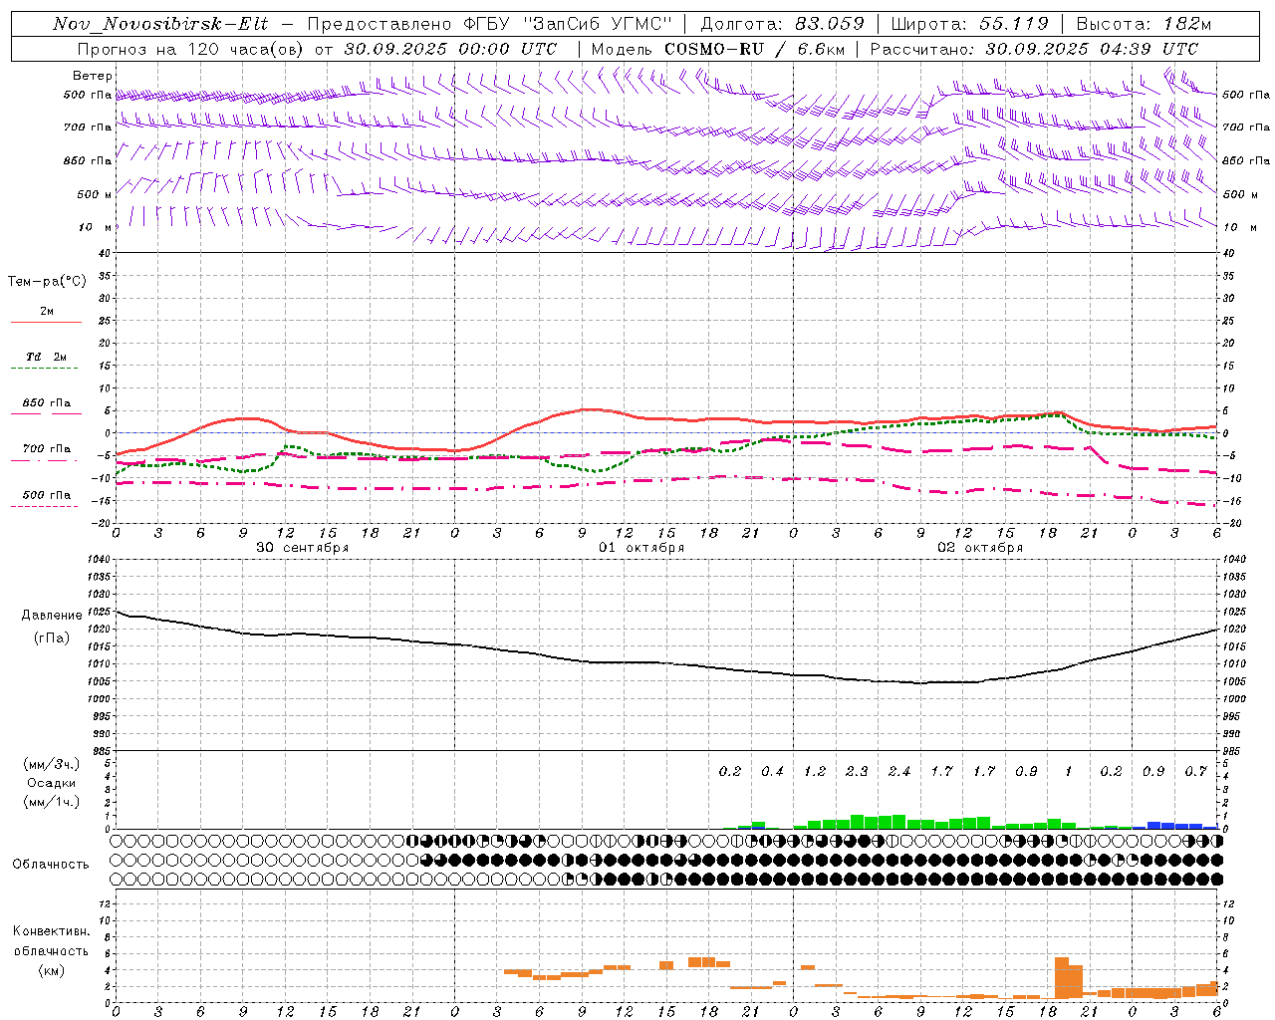Select the longitude value Долгота: 83.059
Viewport: 1275px width, 1020px height.
(782, 24)
